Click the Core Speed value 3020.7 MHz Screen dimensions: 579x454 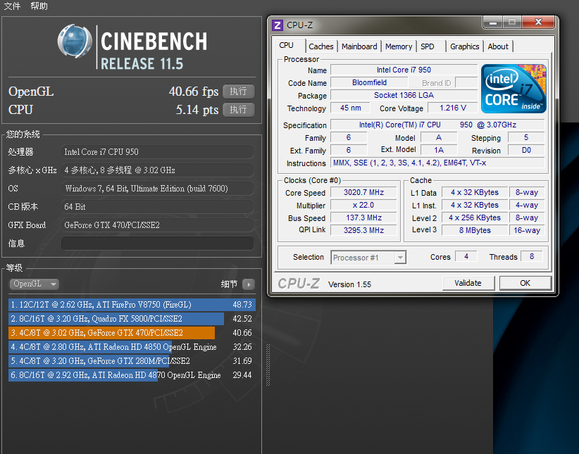pos(363,192)
